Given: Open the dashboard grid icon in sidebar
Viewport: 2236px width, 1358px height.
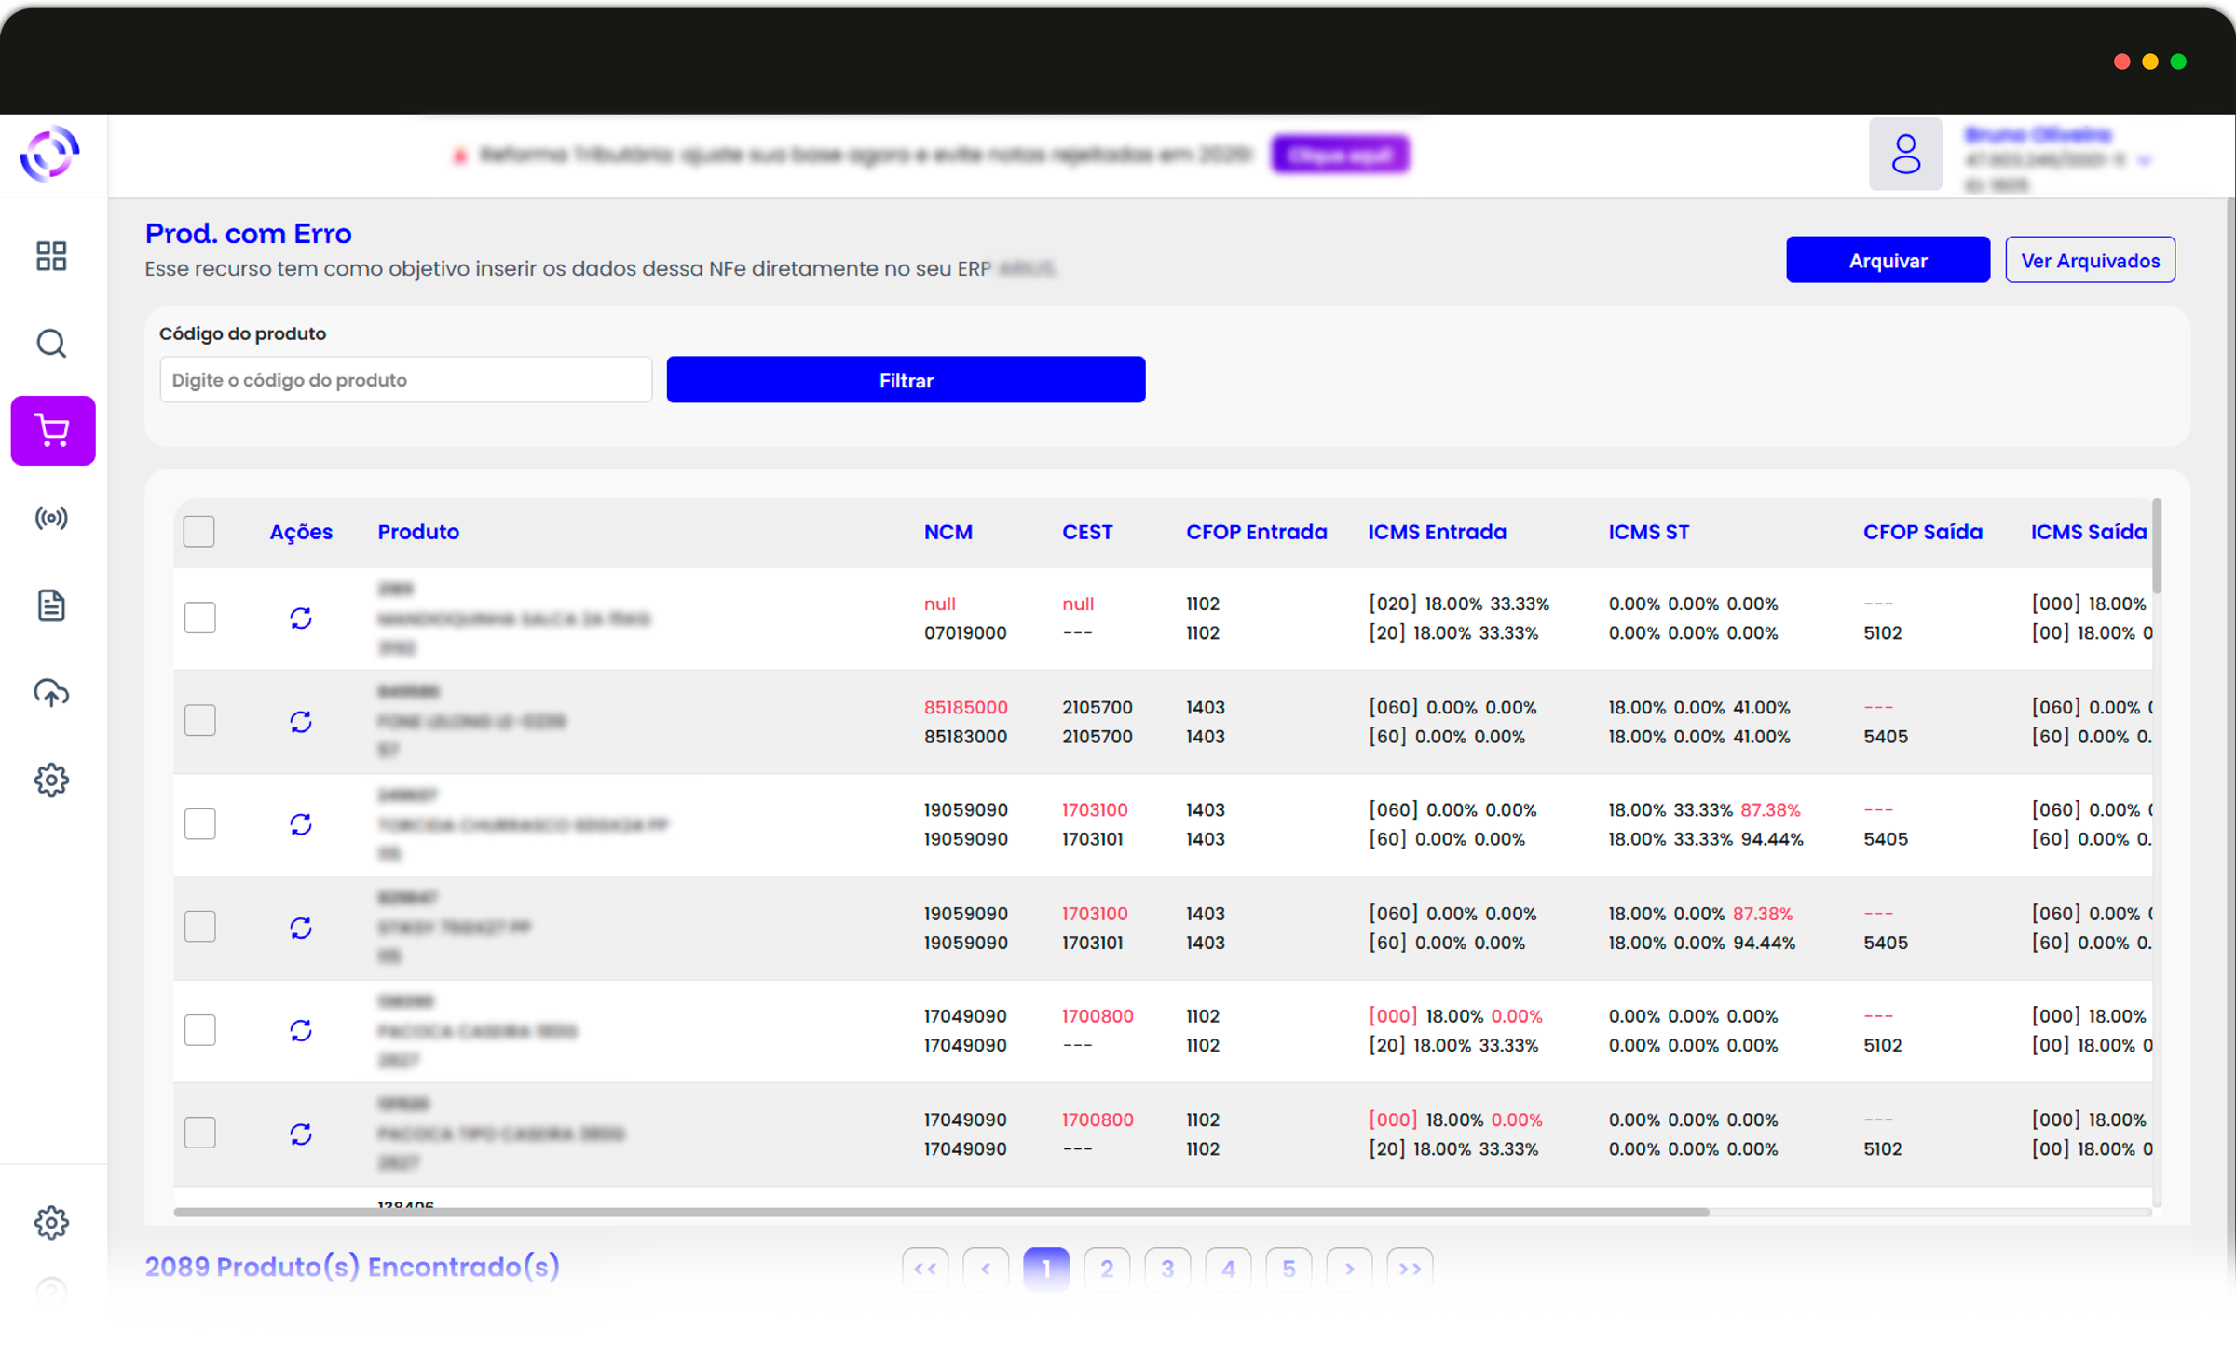Looking at the screenshot, I should click(51, 256).
